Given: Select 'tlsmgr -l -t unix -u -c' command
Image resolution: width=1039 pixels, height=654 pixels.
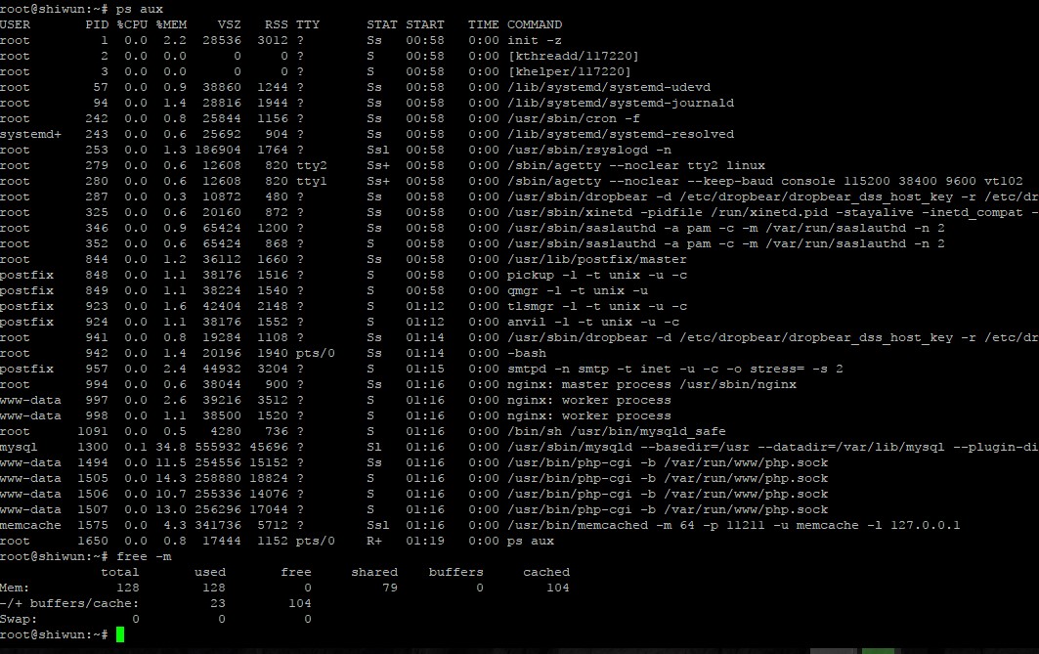Looking at the screenshot, I should click(x=596, y=306).
